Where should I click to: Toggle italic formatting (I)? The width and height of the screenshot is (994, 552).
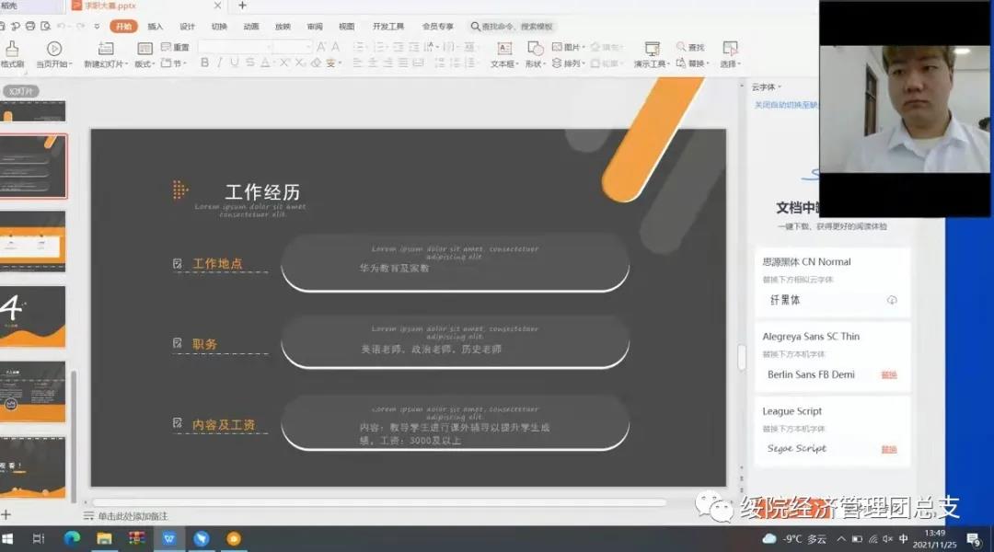pyautogui.click(x=220, y=63)
